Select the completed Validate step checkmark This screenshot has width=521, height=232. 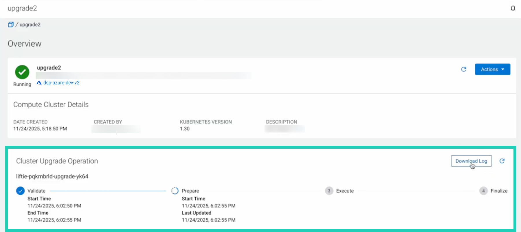coord(20,191)
